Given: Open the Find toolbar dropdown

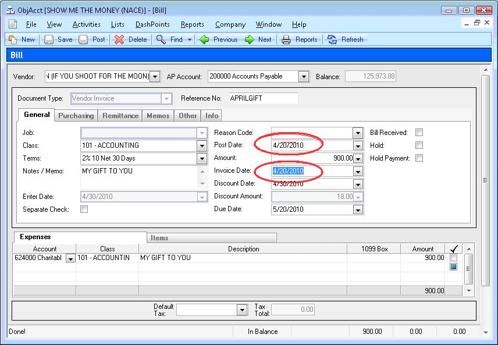Looking at the screenshot, I should point(189,40).
